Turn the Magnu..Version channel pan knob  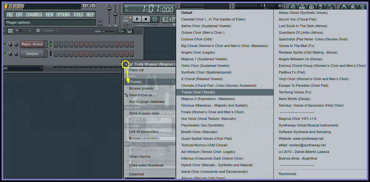(x=10, y=44)
